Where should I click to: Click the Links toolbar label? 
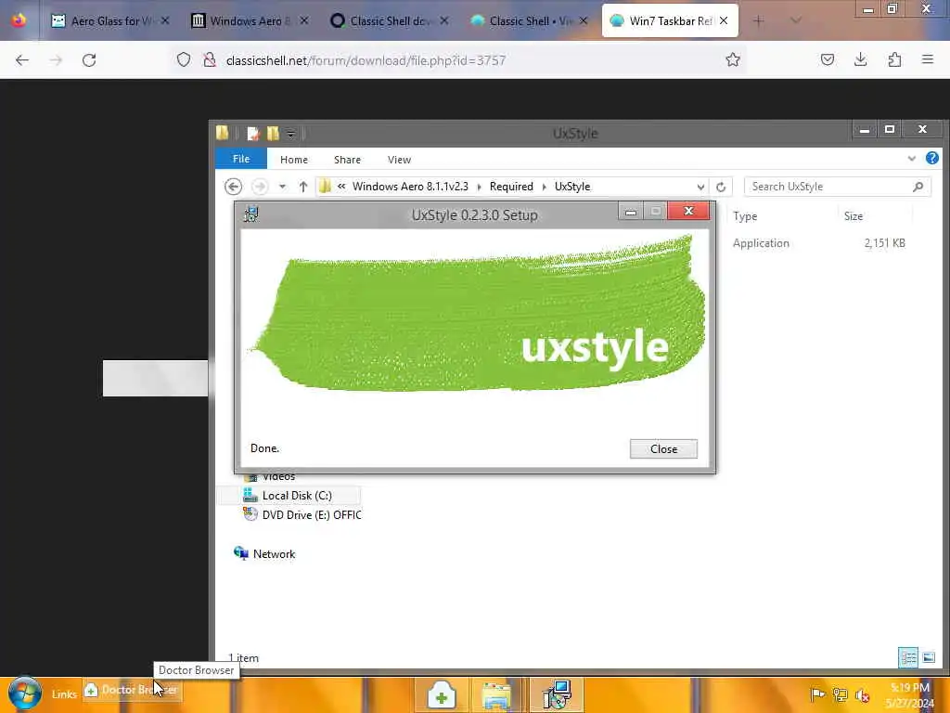point(64,694)
